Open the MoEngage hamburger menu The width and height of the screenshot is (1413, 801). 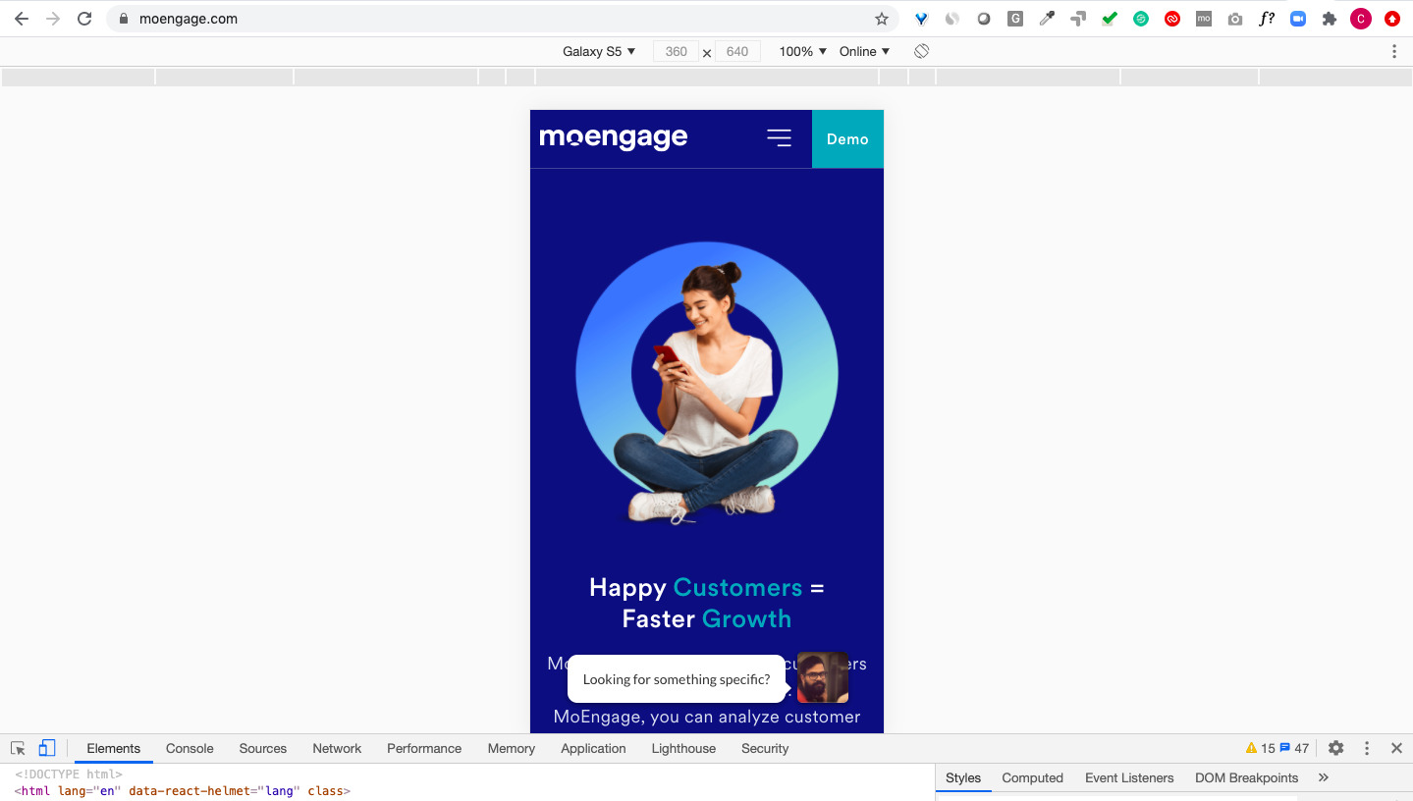click(779, 138)
